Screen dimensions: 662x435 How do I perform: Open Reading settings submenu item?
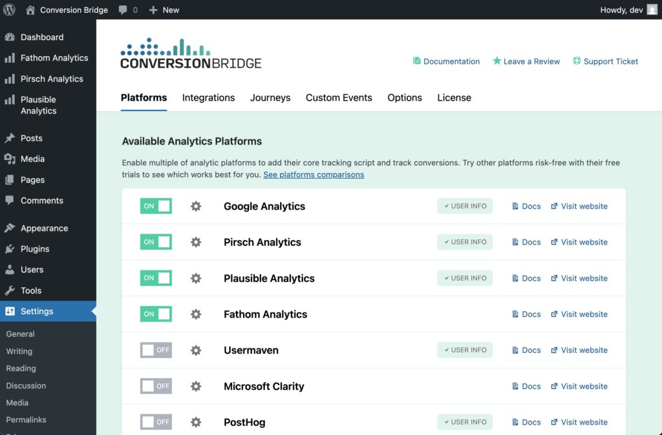(21, 369)
